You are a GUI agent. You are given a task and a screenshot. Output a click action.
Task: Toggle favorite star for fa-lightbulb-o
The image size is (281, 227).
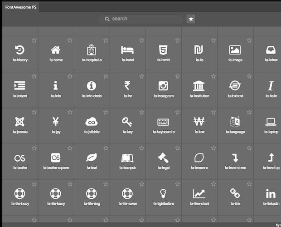click(x=177, y=184)
